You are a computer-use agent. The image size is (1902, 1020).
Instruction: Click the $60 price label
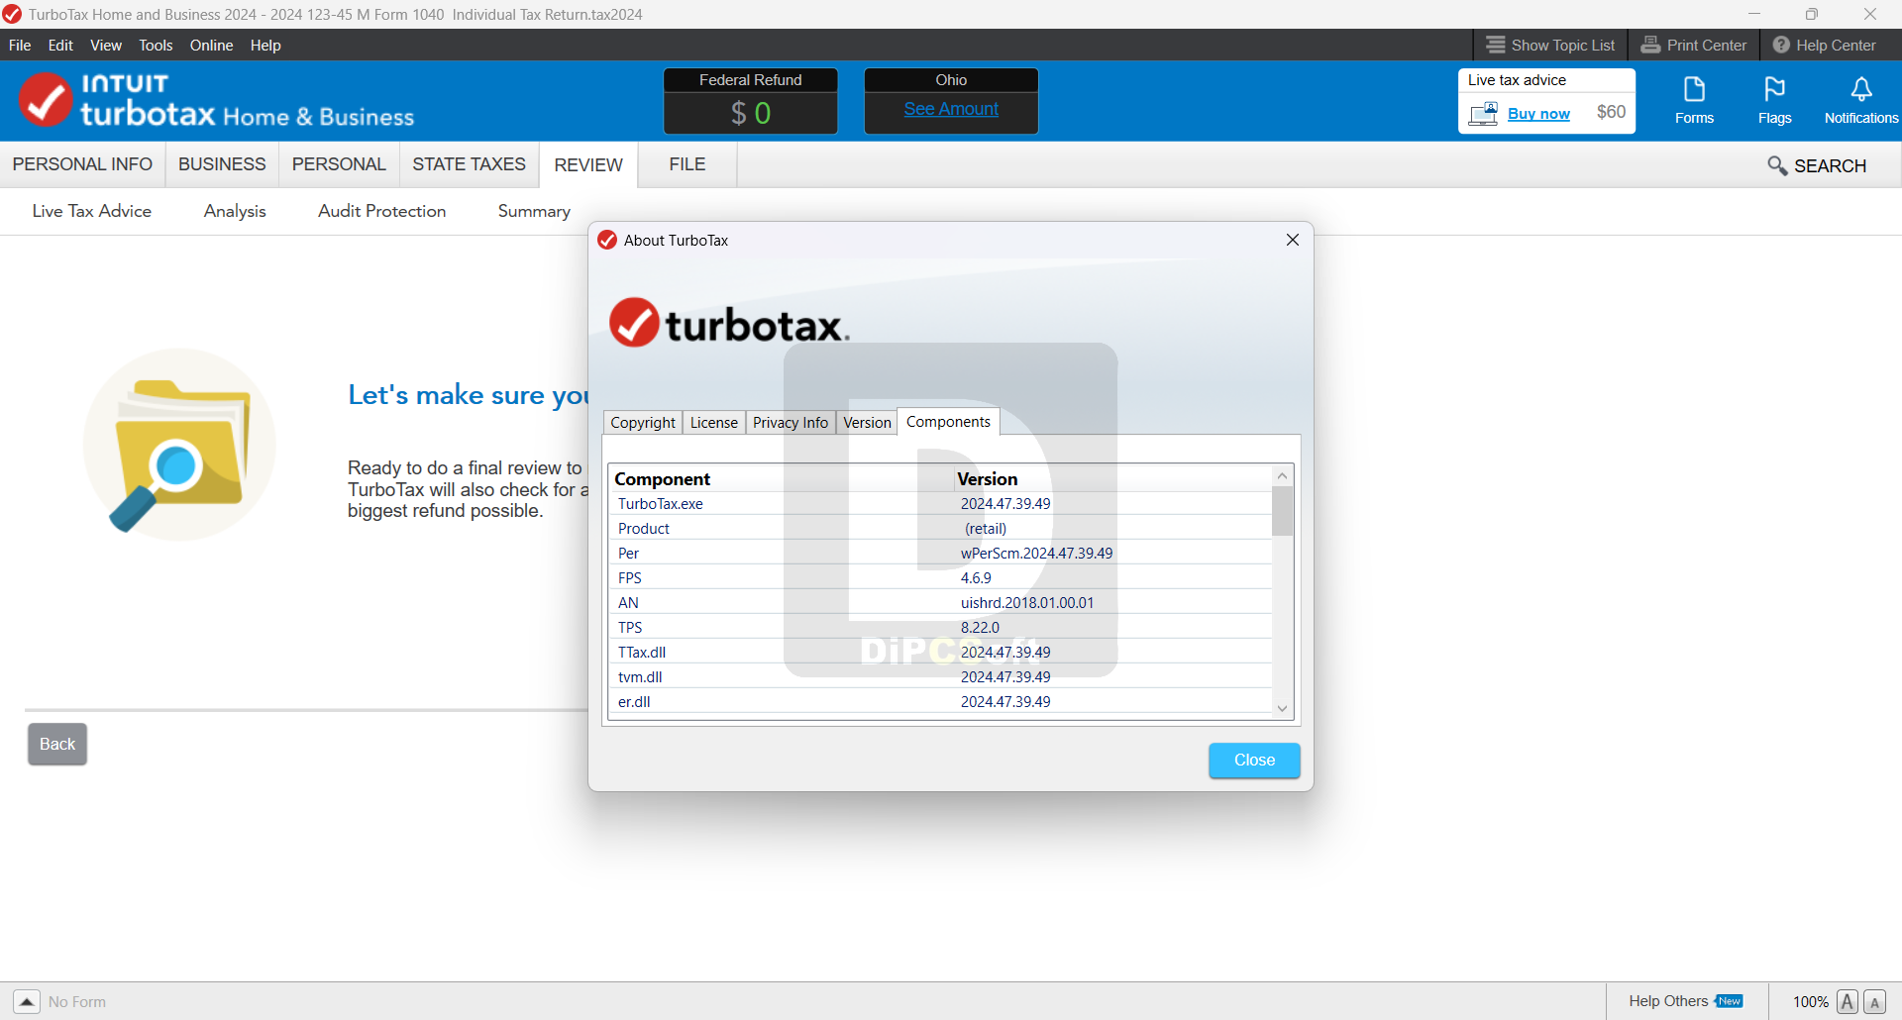(x=1611, y=112)
